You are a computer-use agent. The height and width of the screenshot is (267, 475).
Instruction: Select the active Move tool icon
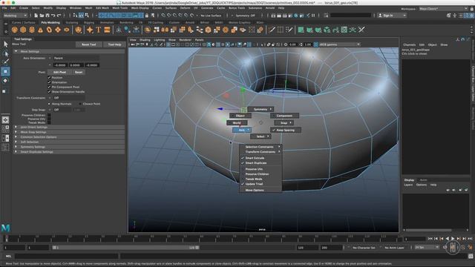(5, 71)
